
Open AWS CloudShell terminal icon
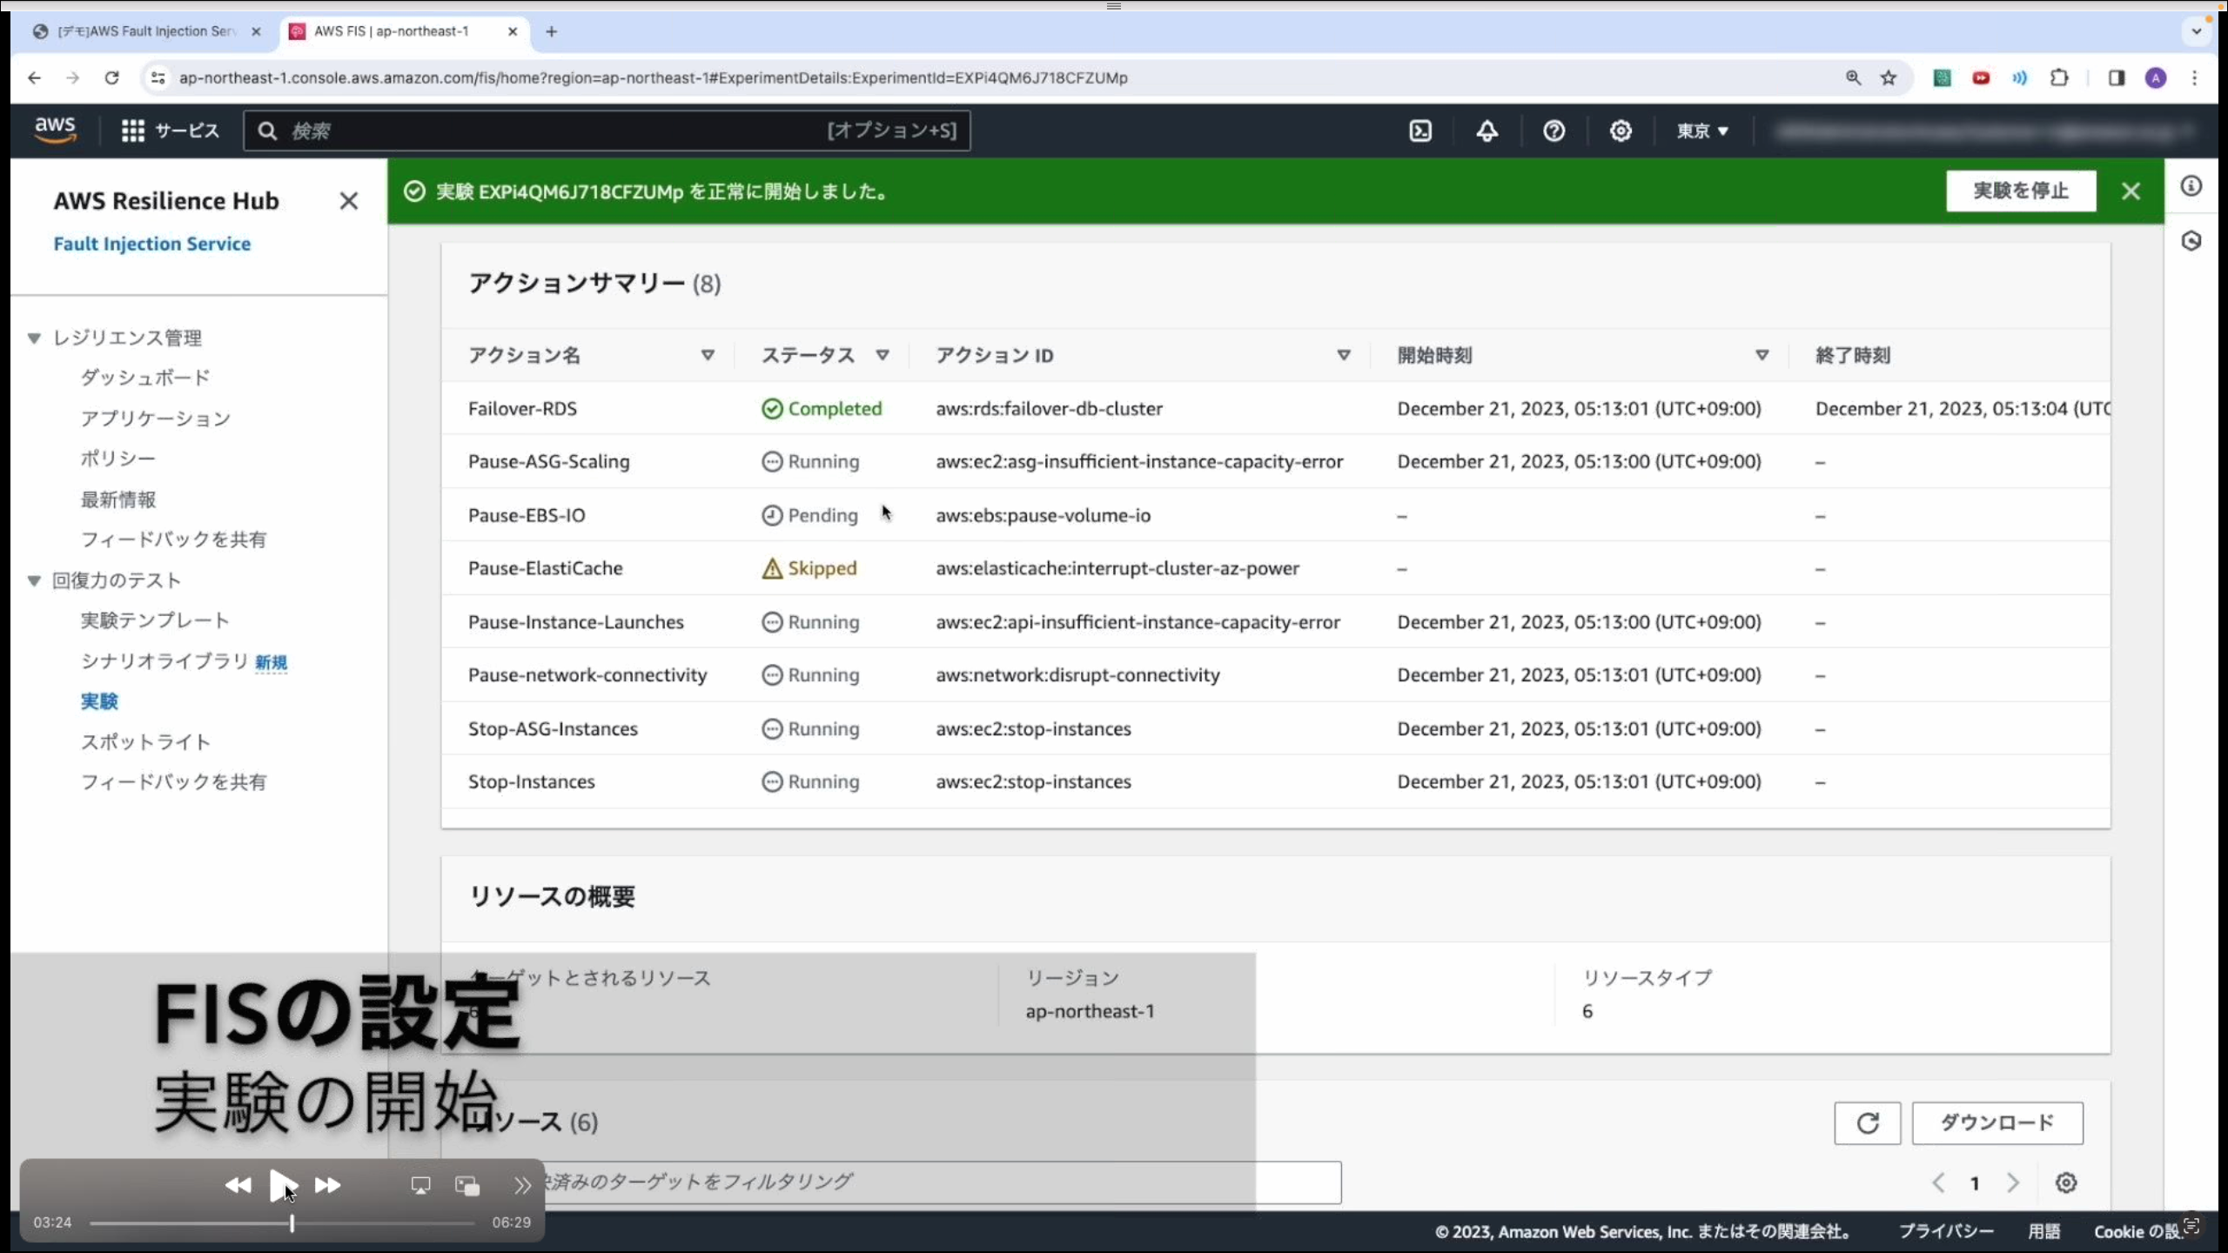pos(1420,131)
